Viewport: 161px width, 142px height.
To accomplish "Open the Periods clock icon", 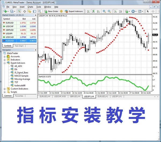I will 133,11.
